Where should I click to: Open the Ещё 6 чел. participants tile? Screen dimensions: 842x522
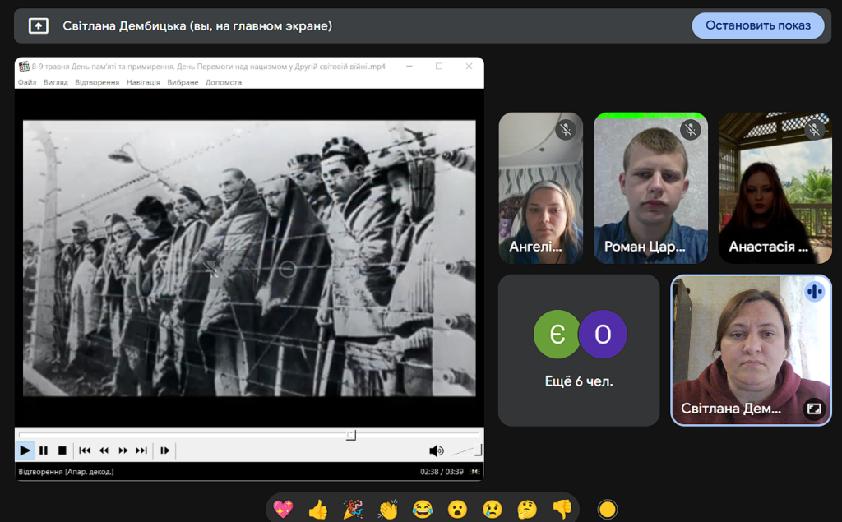coord(579,351)
